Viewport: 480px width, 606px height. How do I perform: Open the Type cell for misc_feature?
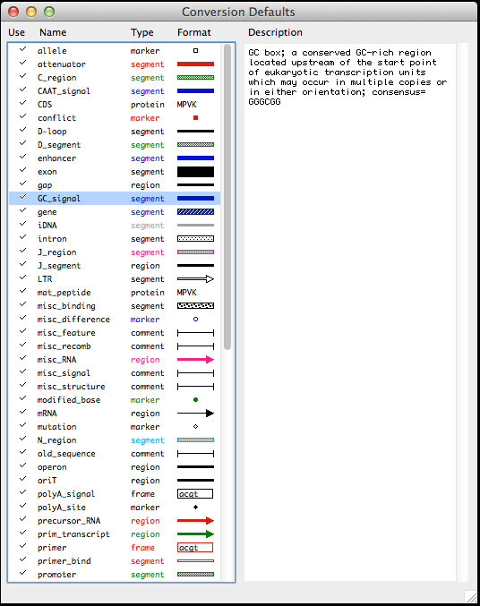[148, 333]
